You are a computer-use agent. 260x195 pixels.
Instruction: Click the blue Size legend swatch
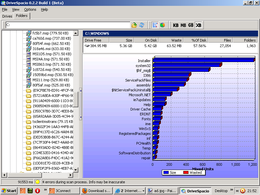(x=166, y=173)
